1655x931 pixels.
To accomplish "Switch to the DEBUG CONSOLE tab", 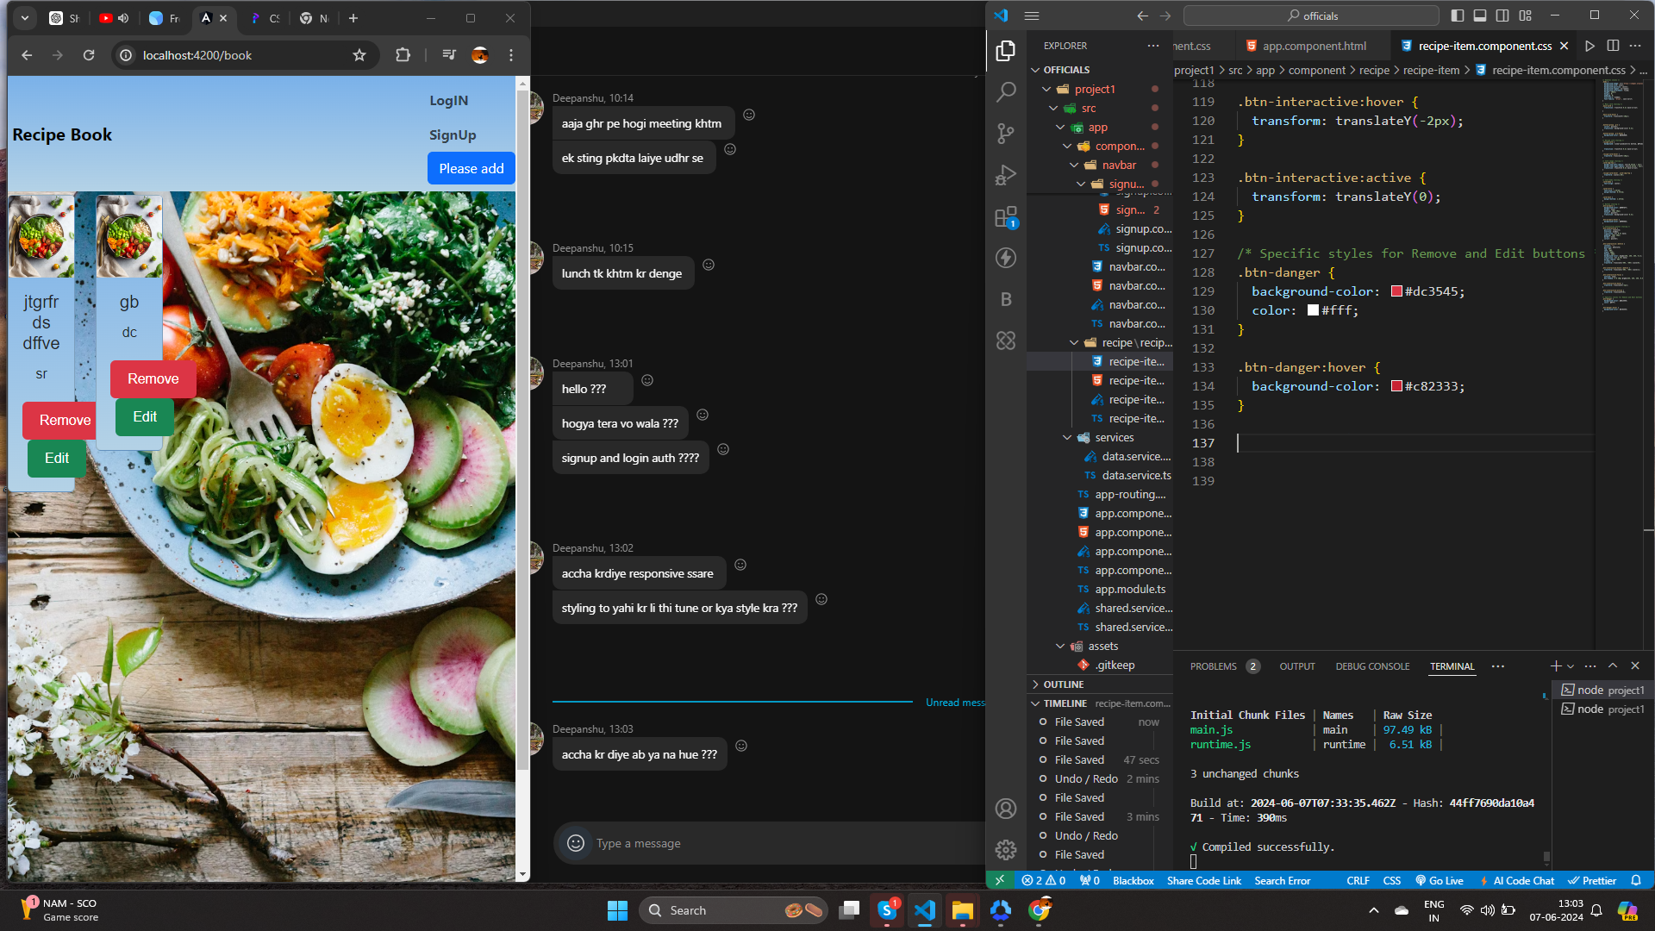I will point(1372,666).
